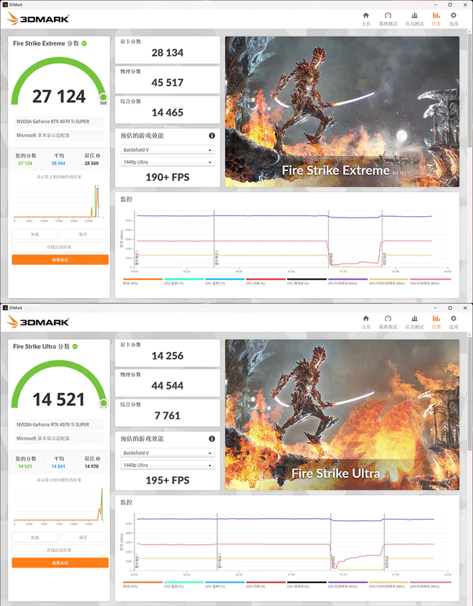Click 195+ FPS estimate text

168,480
